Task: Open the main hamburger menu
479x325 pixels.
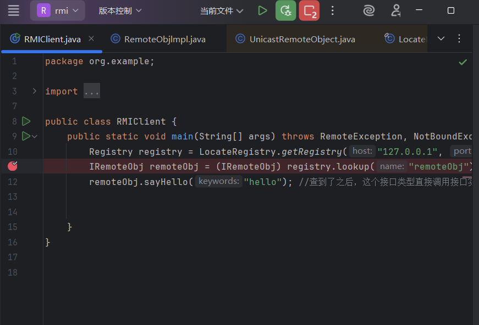Action: [x=13, y=10]
